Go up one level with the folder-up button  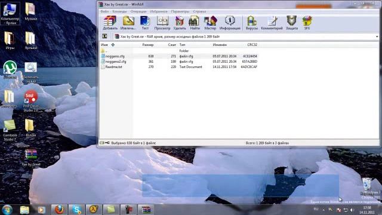tap(104, 36)
